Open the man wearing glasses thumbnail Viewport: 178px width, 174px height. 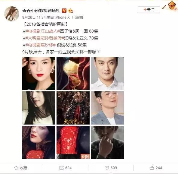click(x=107, y=108)
